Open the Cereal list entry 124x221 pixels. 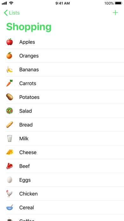pyautogui.click(x=65, y=207)
